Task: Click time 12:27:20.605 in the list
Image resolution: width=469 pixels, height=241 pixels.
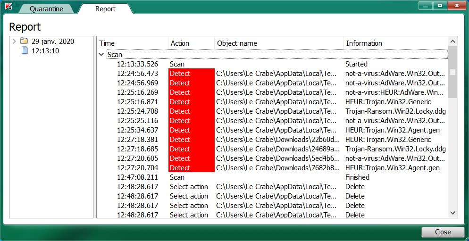Action: (138, 158)
